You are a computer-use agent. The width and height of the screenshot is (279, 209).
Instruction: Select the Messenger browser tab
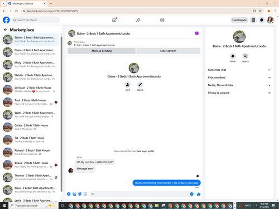pos(27,3)
